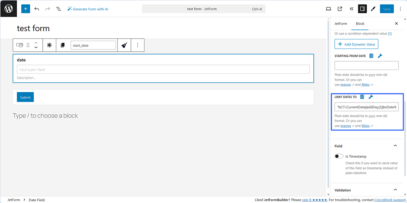Click the date field label text
Image resolution: width=407 pixels, height=203 pixels.
[x=21, y=60]
